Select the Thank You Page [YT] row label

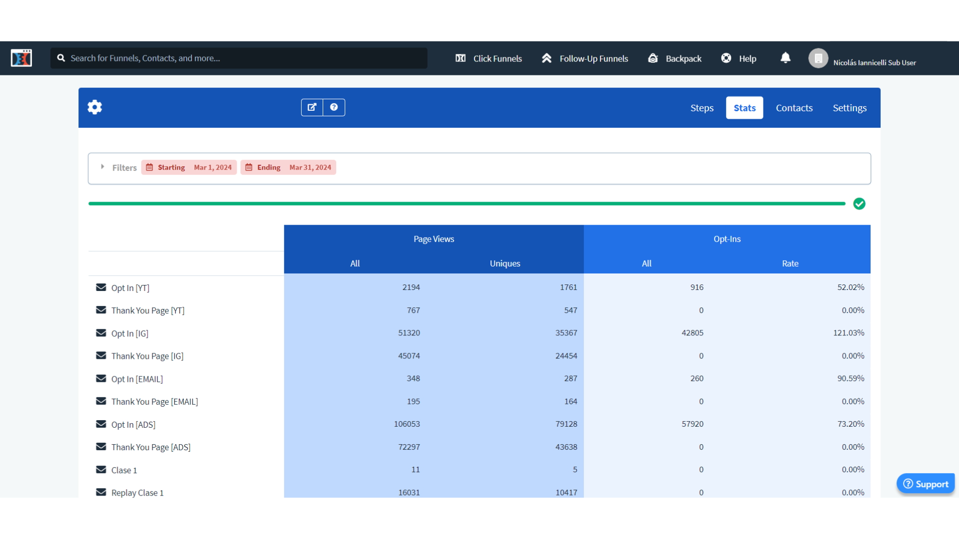[x=148, y=310]
